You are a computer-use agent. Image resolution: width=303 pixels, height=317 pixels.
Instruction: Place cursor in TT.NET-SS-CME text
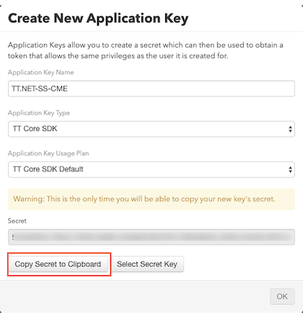(x=40, y=89)
